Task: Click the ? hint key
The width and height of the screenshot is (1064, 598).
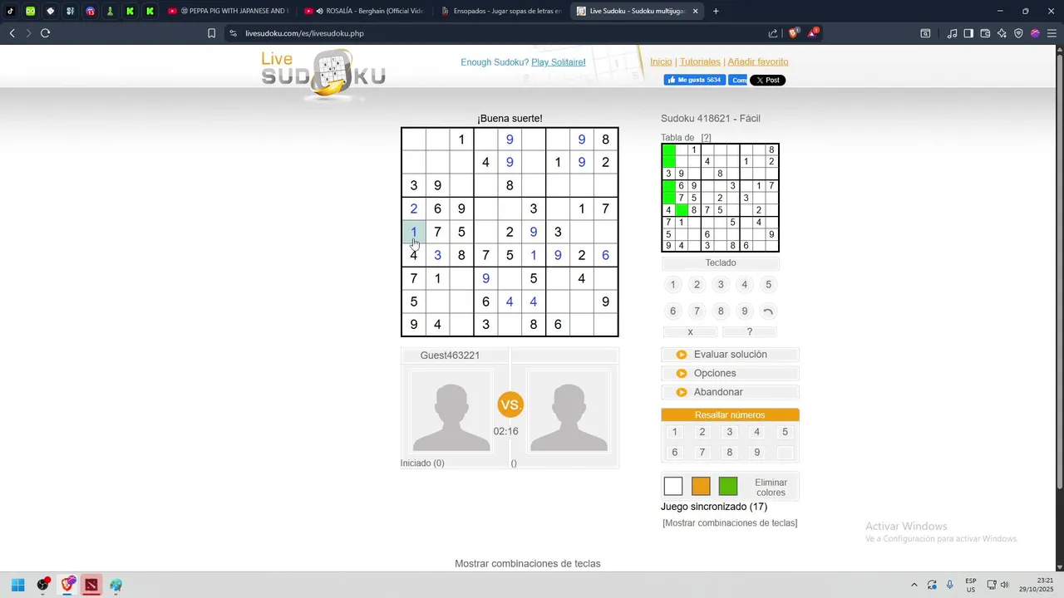Action: [750, 331]
